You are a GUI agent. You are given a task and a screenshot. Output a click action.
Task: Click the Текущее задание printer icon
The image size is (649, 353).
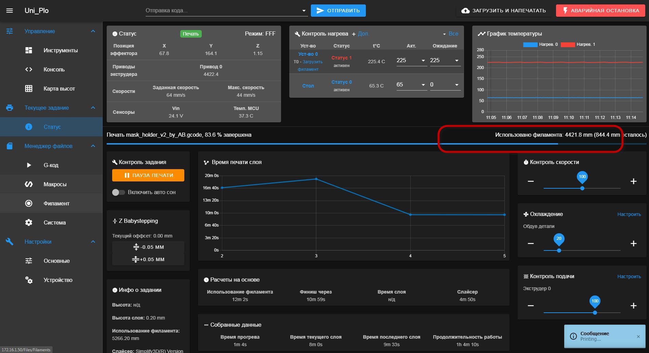10,108
